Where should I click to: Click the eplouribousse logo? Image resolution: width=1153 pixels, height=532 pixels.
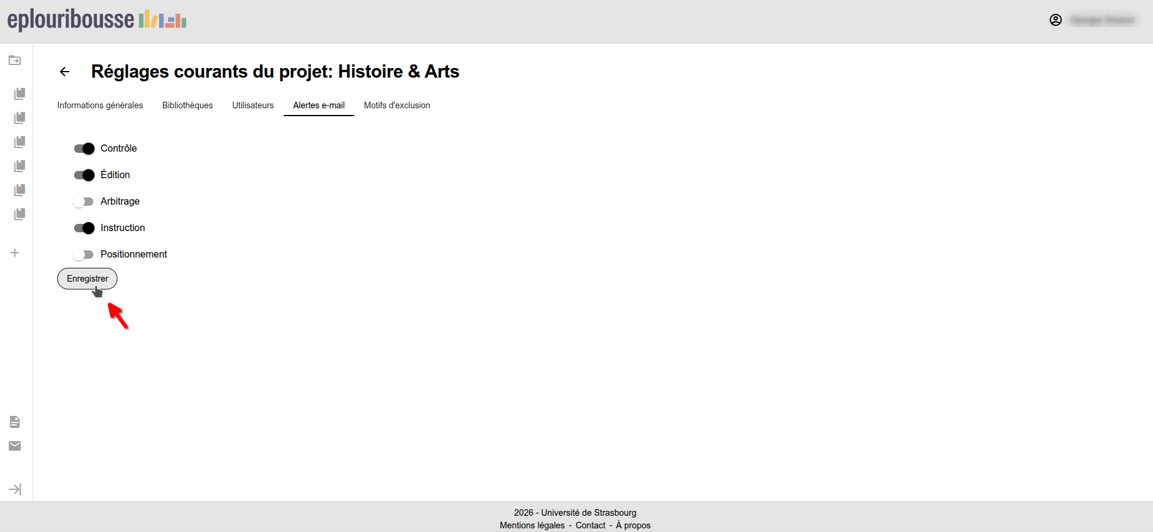click(96, 20)
